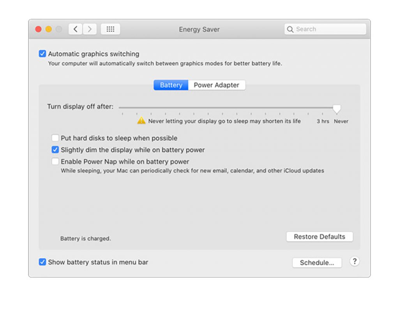Click the yellow warning triangle icon

141,121
